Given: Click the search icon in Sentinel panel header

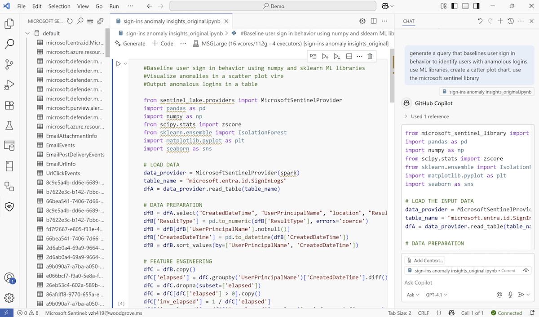Looking at the screenshot, I should click(80, 21).
